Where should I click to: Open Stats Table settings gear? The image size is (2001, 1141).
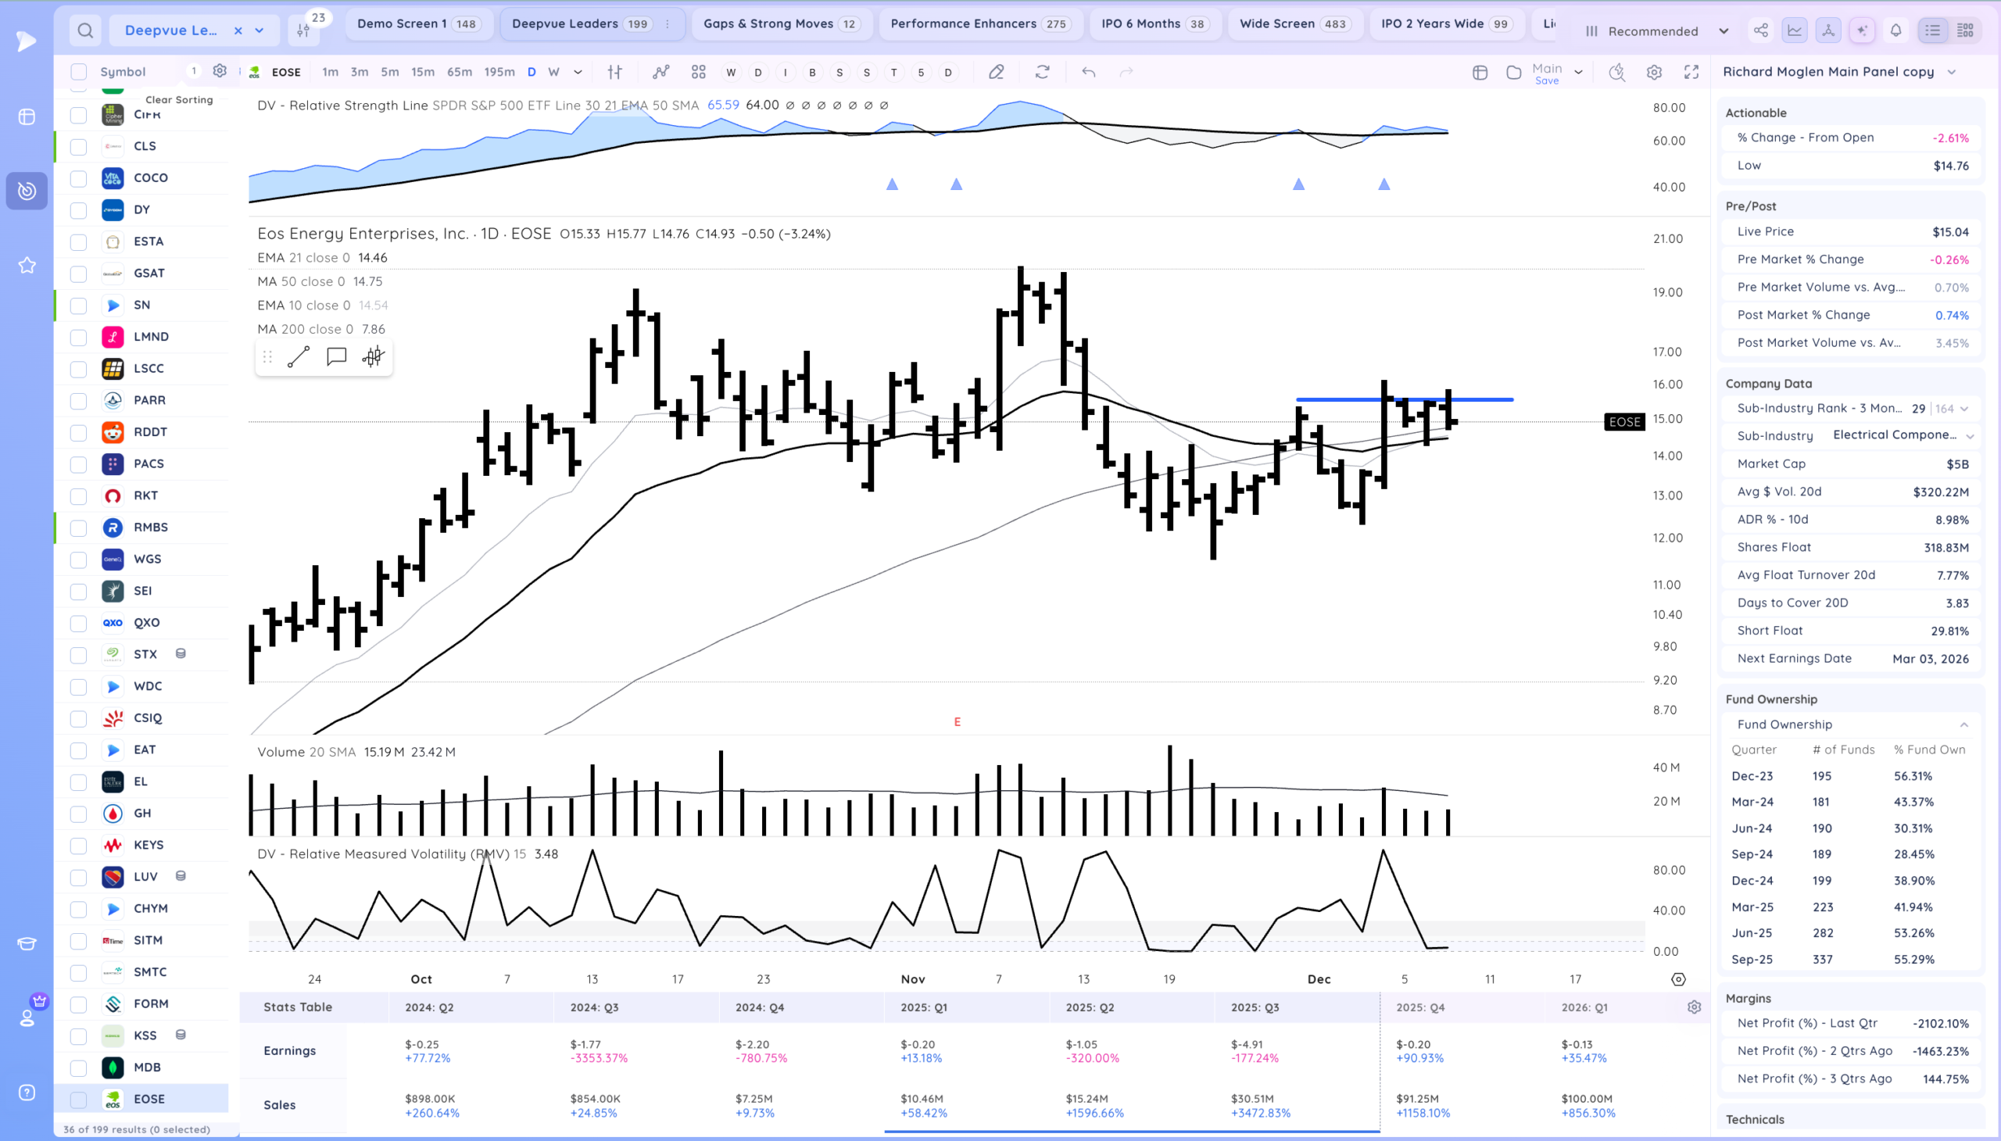tap(1694, 1007)
